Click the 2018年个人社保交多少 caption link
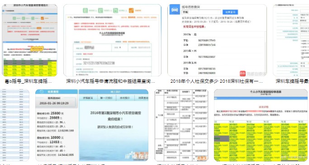 coord(216,81)
